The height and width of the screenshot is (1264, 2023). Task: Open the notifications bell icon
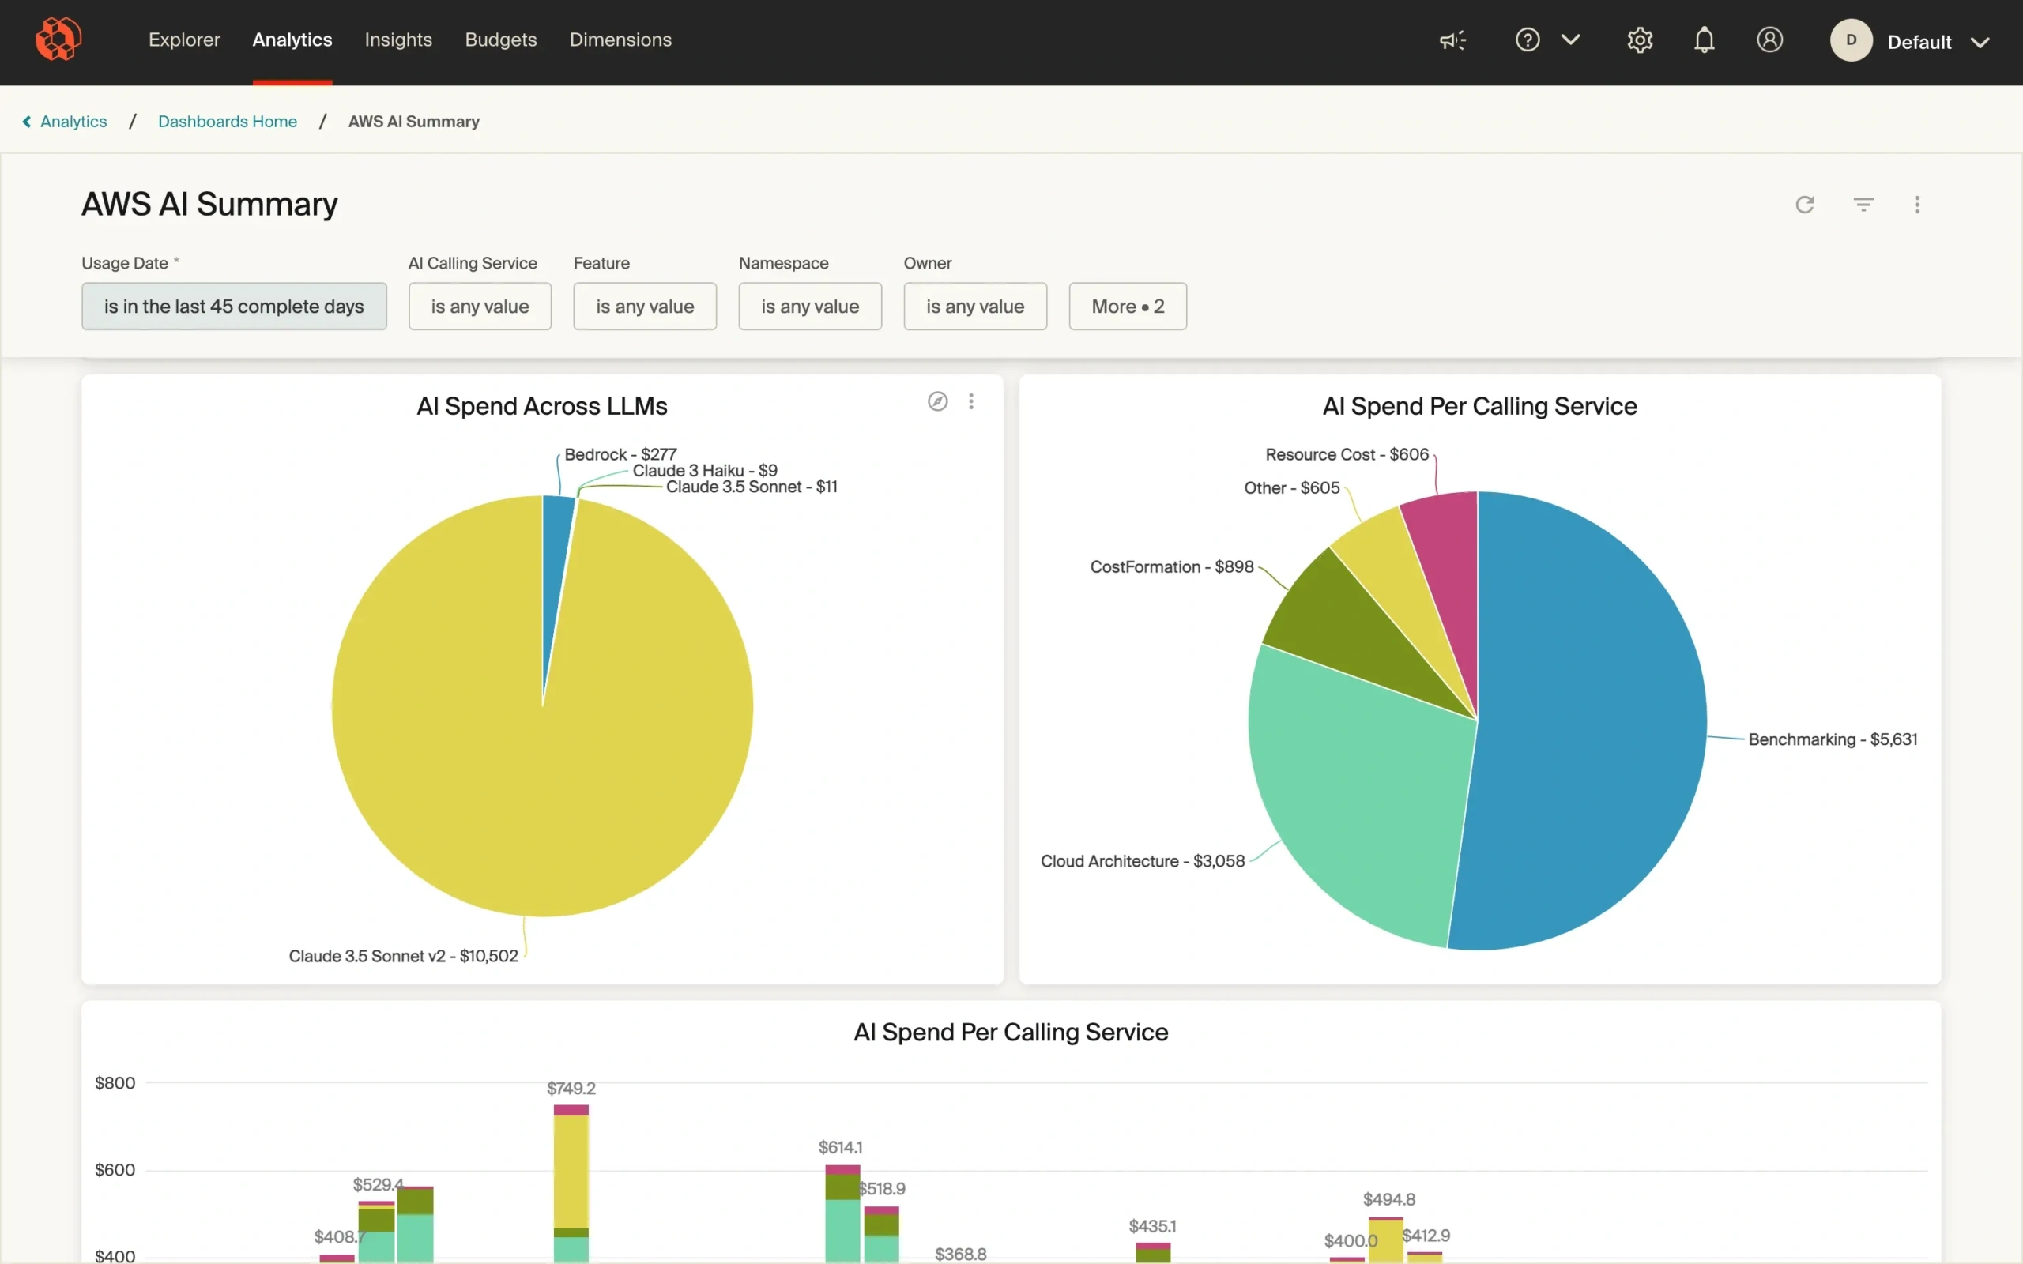click(x=1704, y=40)
